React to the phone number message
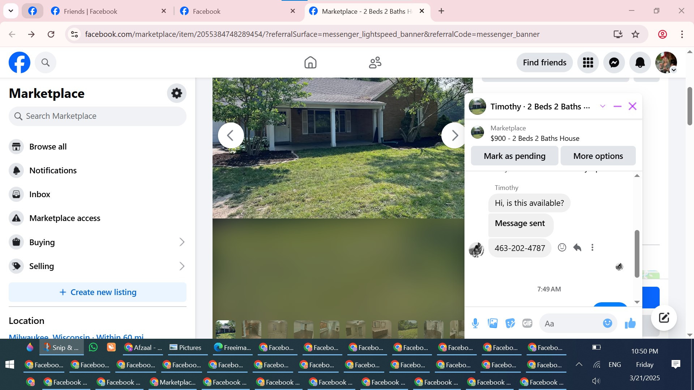Viewport: 694px width, 390px height. pyautogui.click(x=562, y=247)
